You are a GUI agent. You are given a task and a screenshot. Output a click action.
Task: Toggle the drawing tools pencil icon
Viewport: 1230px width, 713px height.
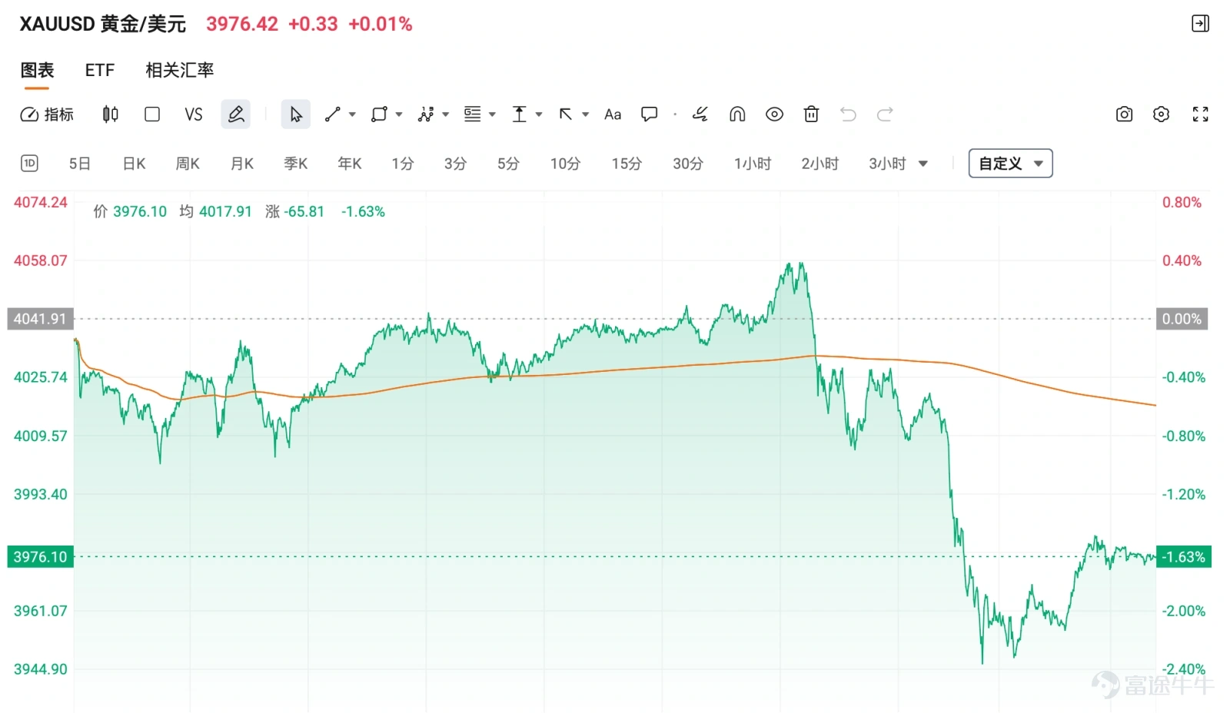[x=236, y=114]
